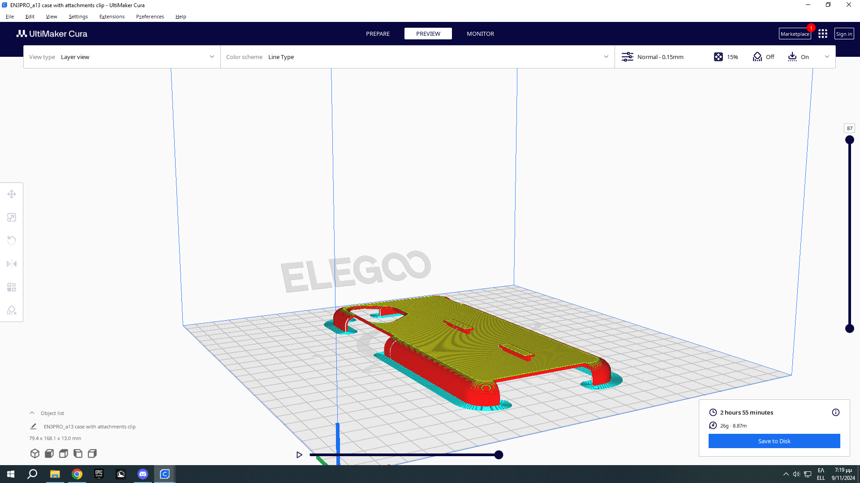Screen dimensions: 860x483
Task: Click the infill 15% icon
Action: click(718, 57)
